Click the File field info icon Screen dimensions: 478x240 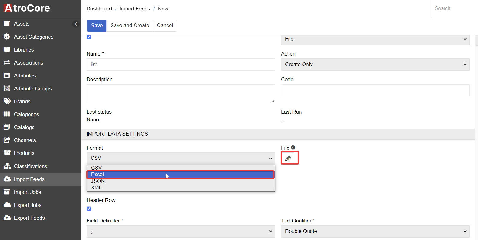[293, 148]
